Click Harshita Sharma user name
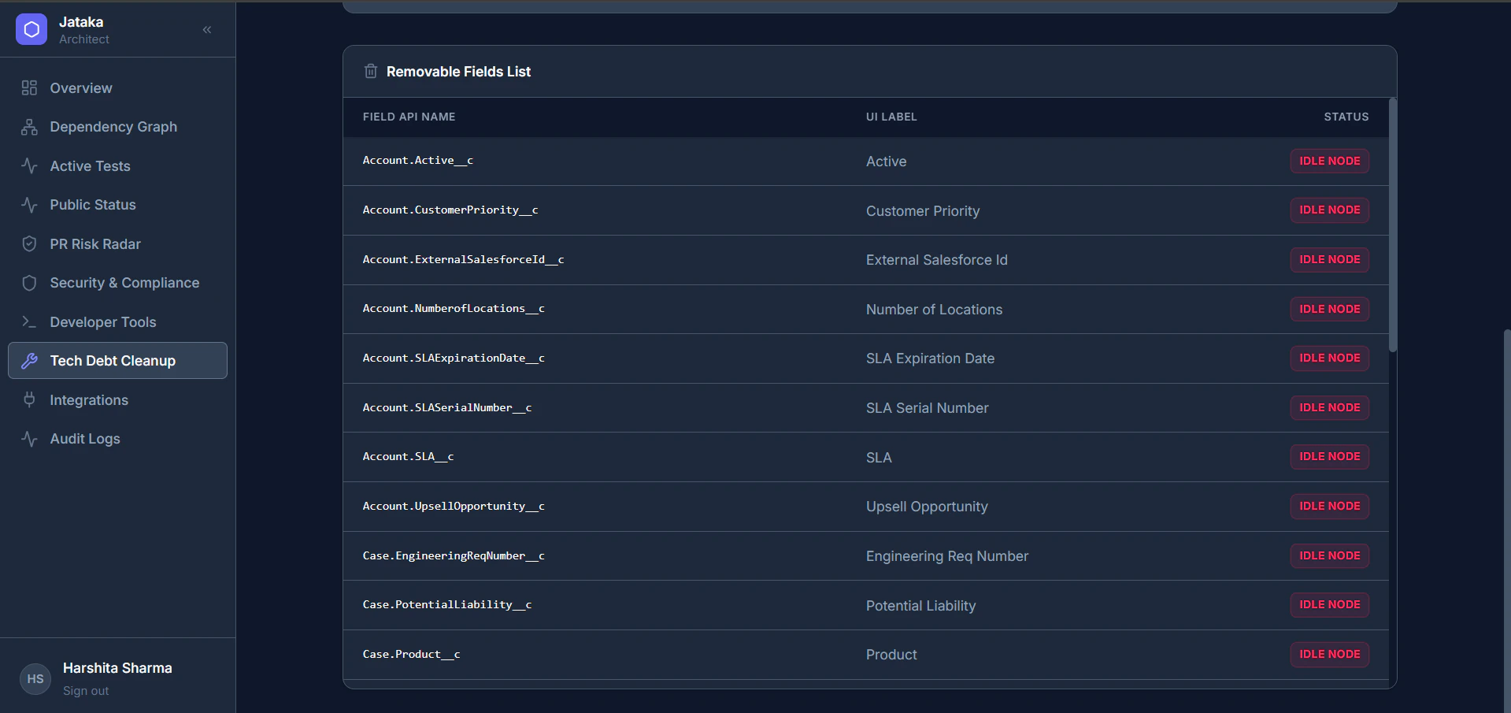Image resolution: width=1511 pixels, height=713 pixels. pos(117,668)
